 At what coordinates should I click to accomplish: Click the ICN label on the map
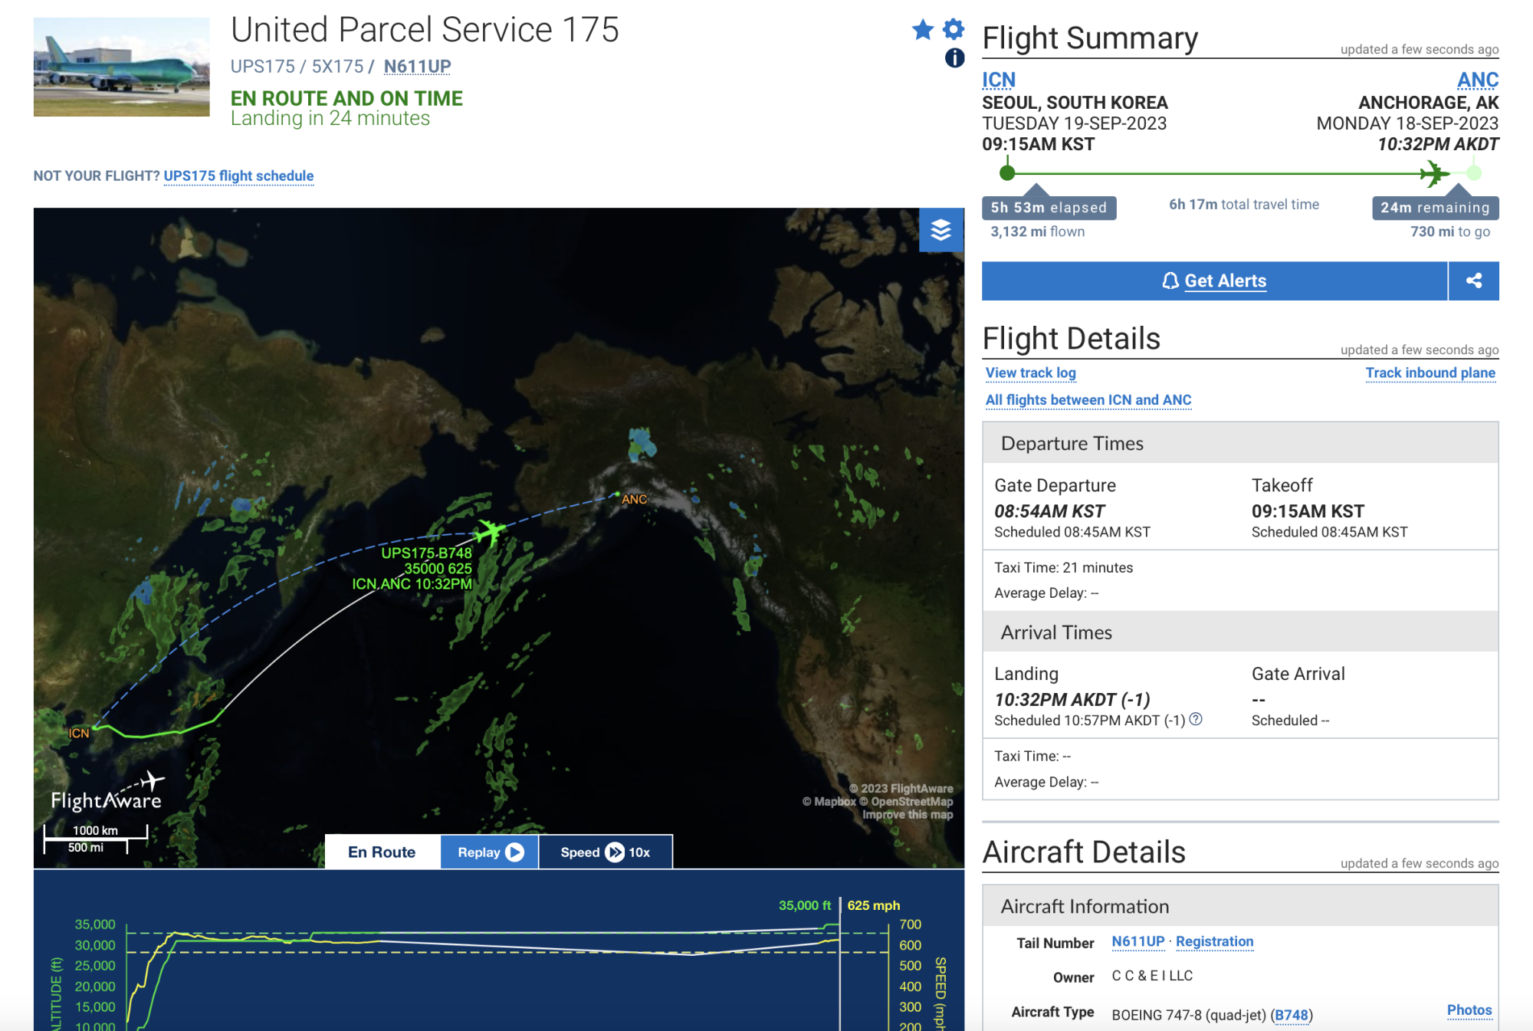pyautogui.click(x=79, y=733)
